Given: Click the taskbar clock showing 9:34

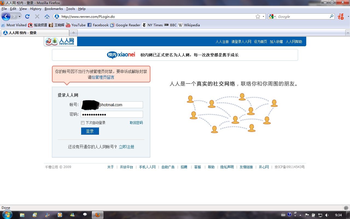Looking at the screenshot, I should 339,215.
